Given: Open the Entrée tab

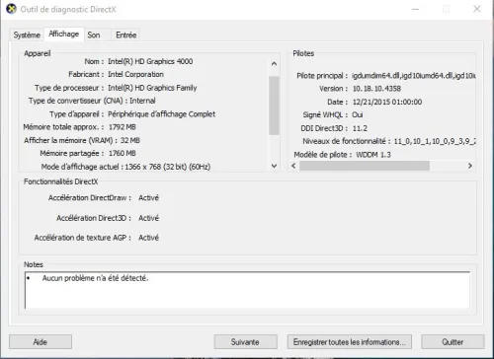Looking at the screenshot, I should (125, 35).
